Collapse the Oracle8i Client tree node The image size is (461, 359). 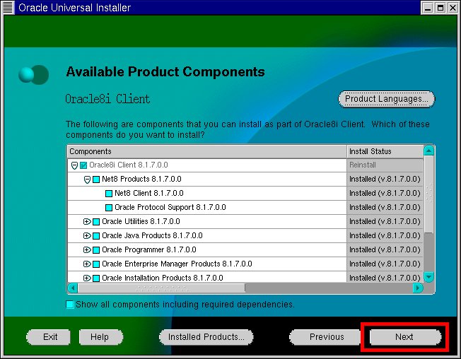(x=74, y=165)
